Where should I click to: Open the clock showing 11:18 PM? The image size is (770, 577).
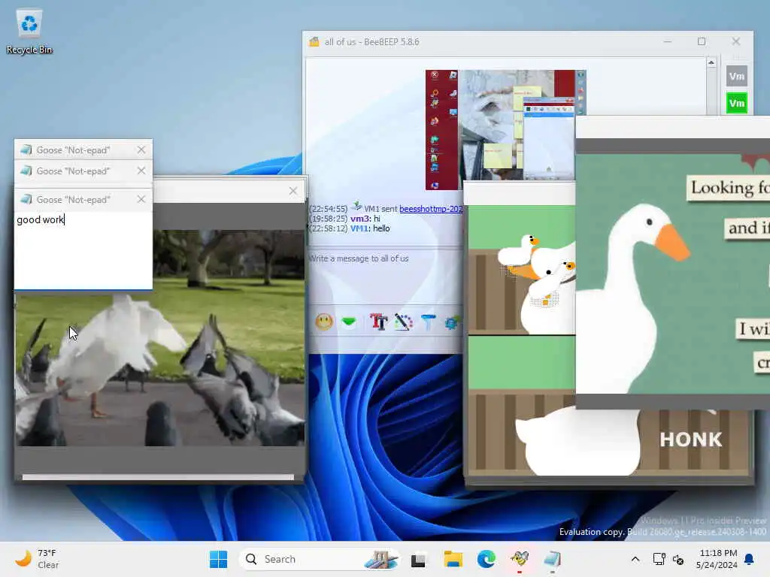point(717,559)
